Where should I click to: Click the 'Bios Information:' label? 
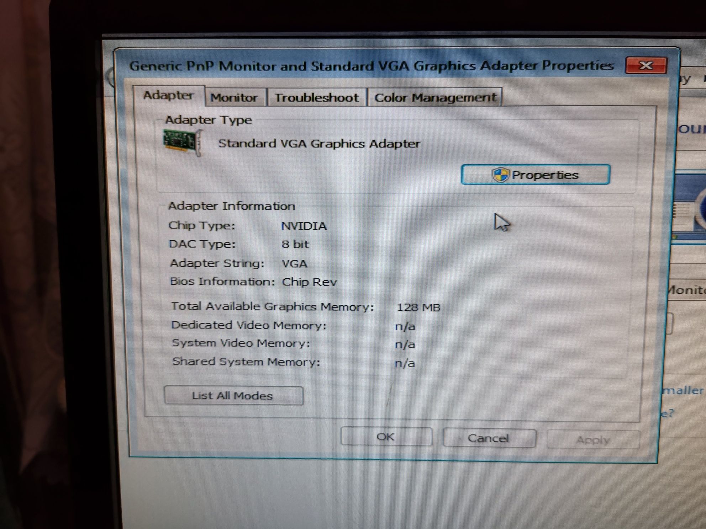(222, 282)
